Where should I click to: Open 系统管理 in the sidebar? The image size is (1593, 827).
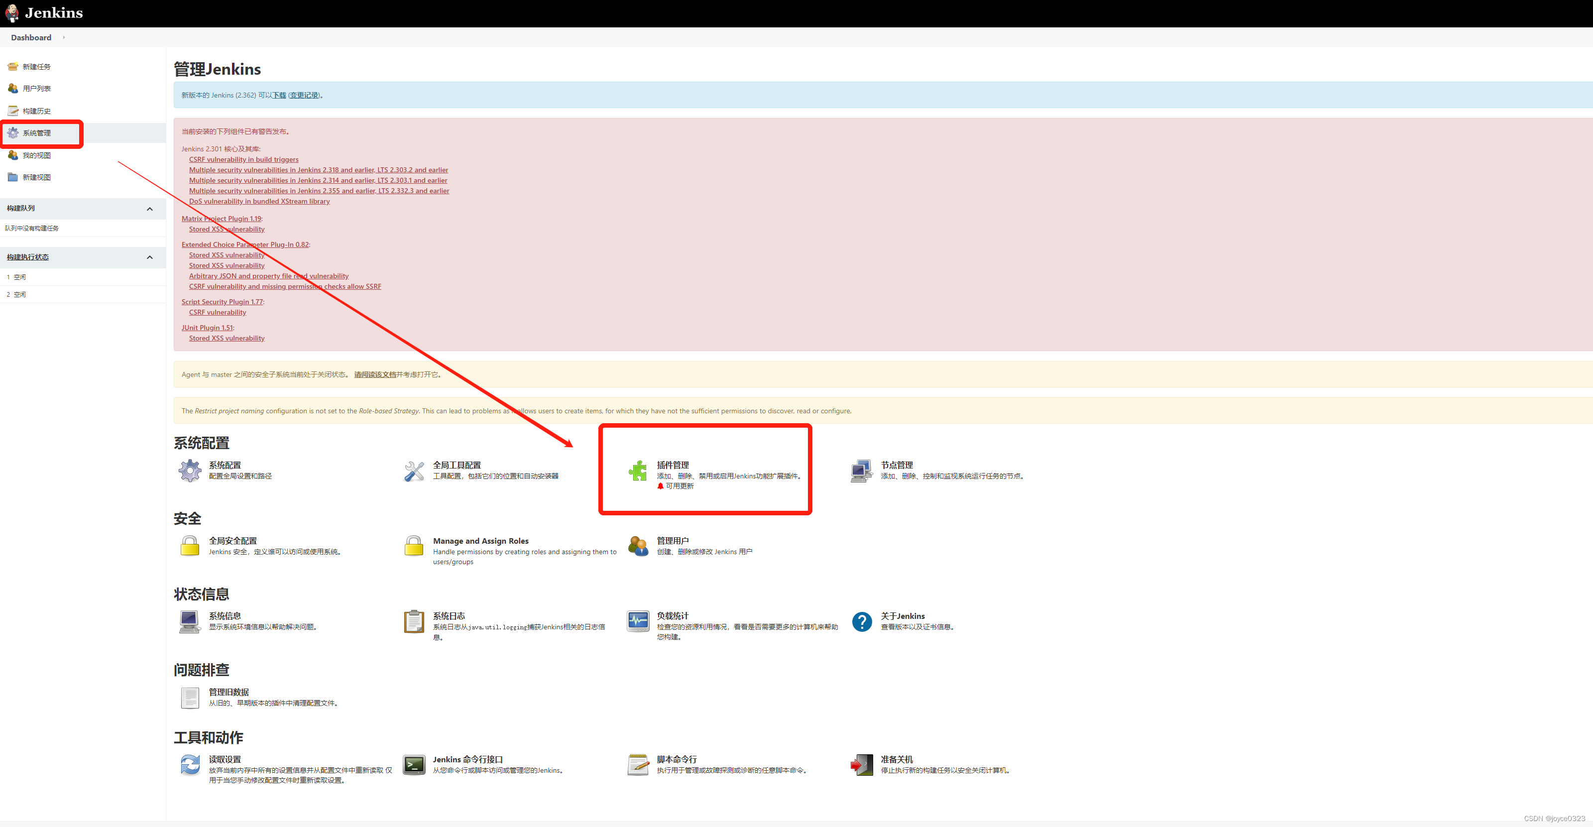tap(36, 133)
